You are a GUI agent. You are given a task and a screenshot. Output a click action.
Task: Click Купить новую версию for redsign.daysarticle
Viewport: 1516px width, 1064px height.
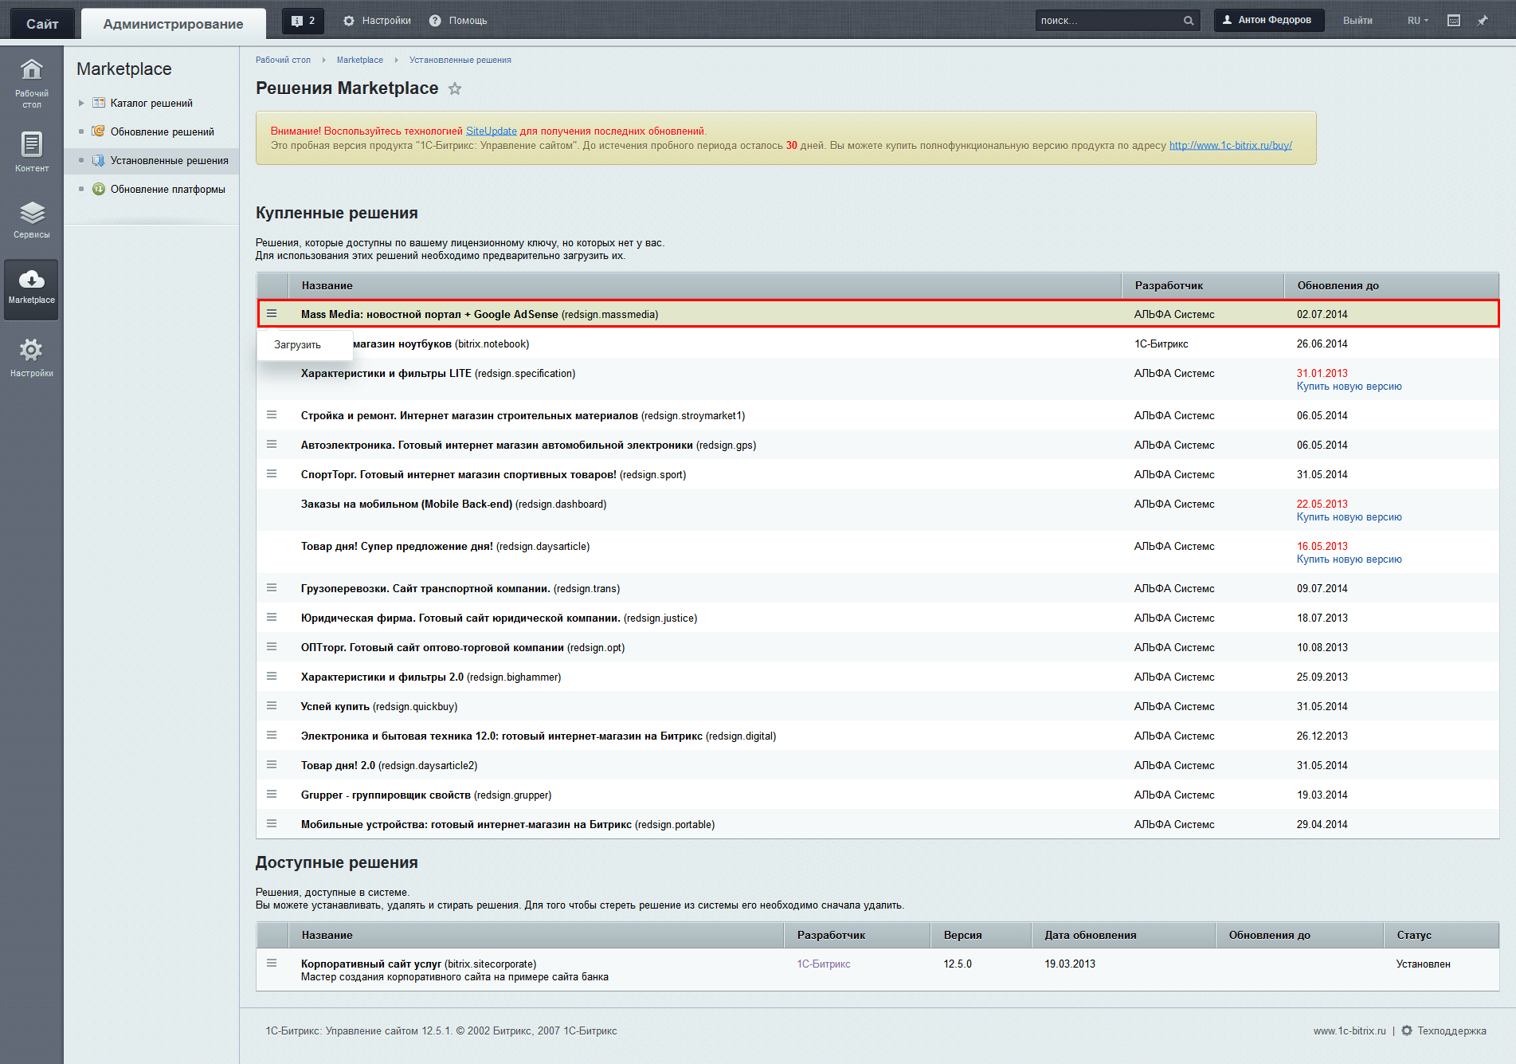pyautogui.click(x=1349, y=559)
